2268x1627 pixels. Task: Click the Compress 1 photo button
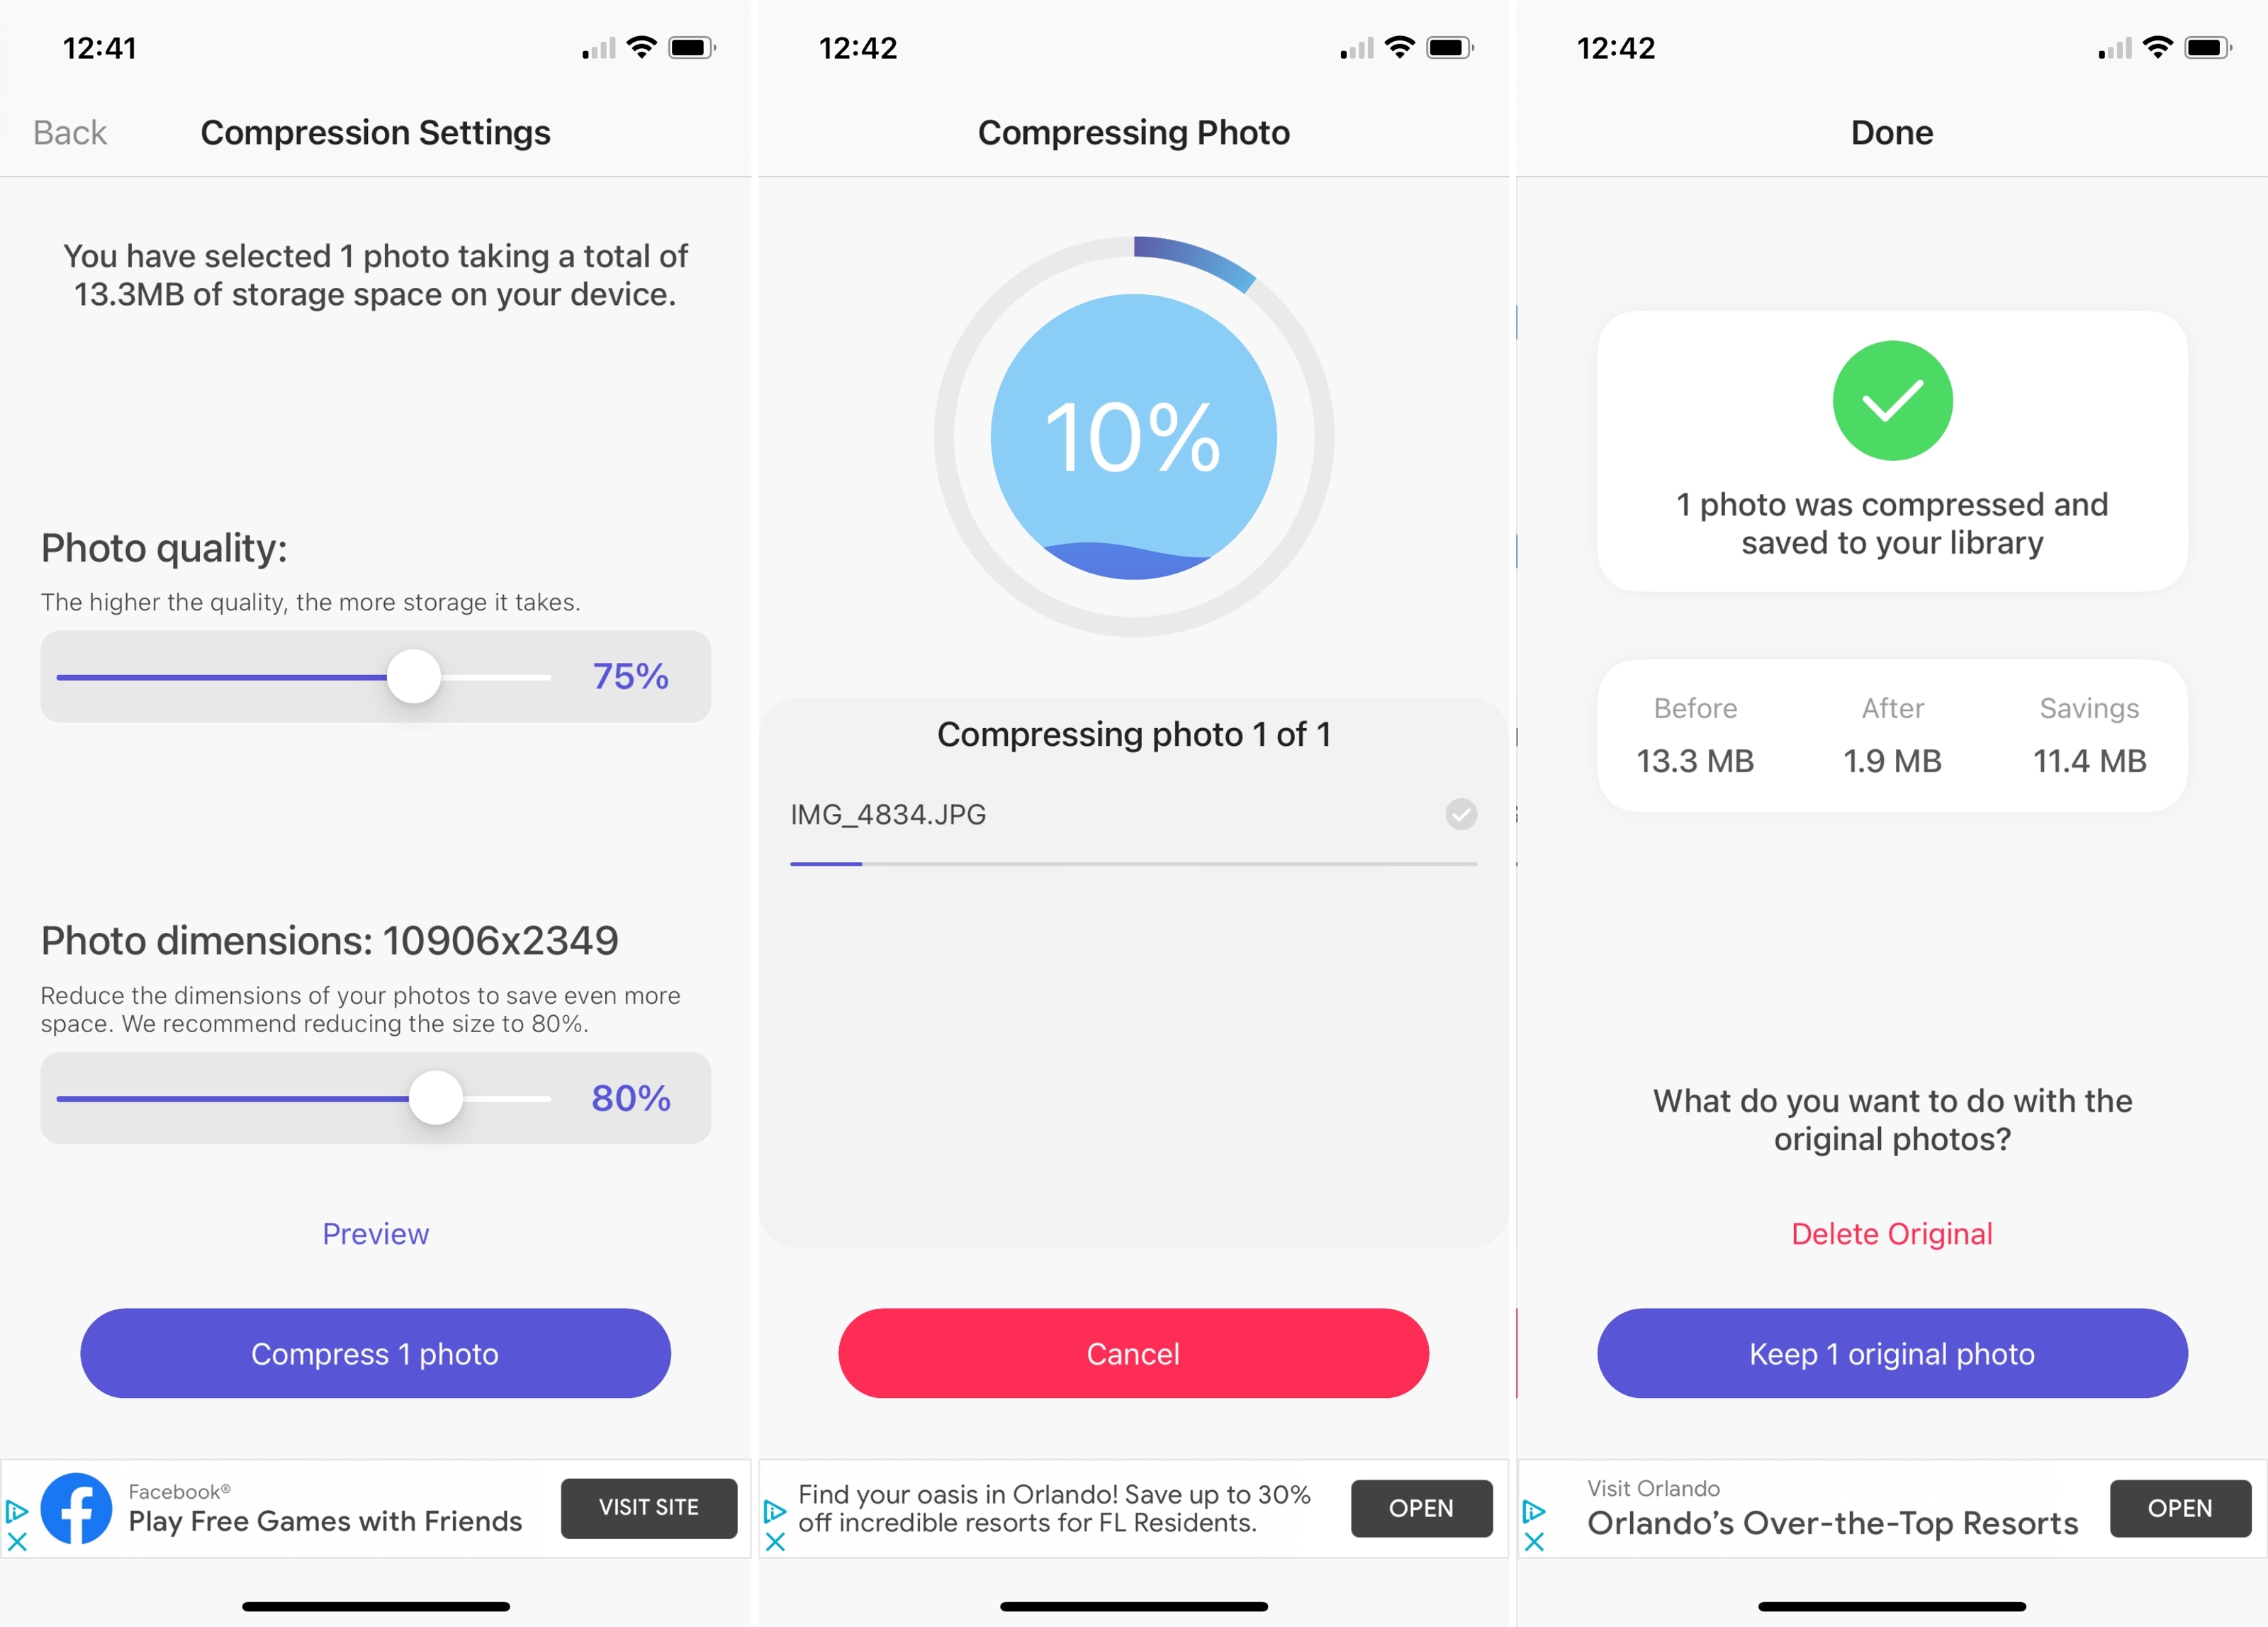pyautogui.click(x=375, y=1353)
